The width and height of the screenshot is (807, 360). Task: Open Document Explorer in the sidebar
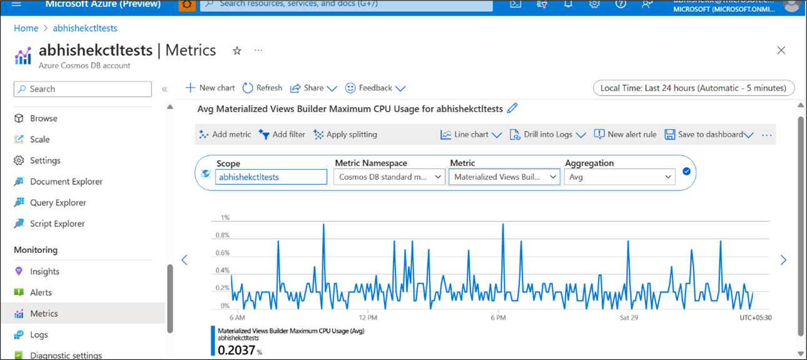[x=66, y=182]
